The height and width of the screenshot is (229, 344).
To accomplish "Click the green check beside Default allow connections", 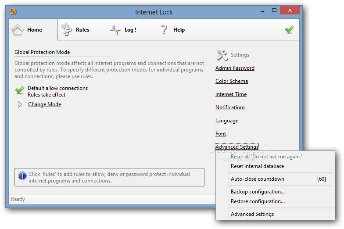I will tap(19, 90).
